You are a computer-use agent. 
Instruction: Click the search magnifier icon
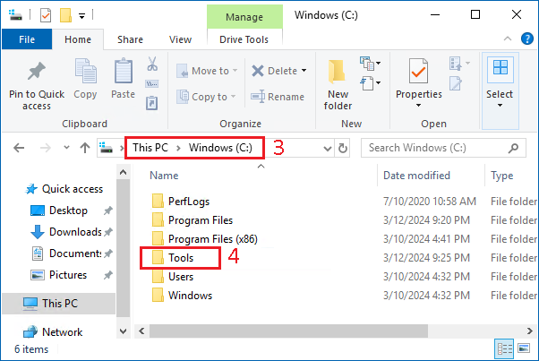513,148
